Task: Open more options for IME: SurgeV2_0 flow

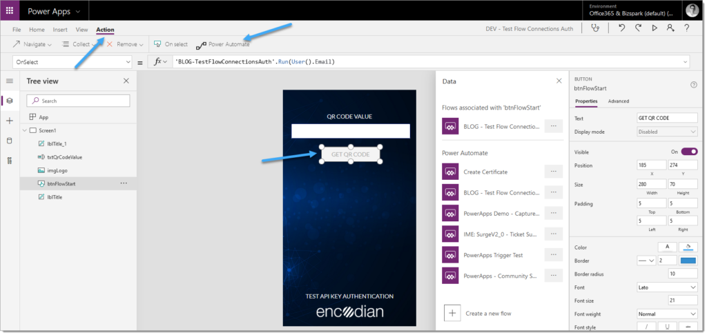Action: (x=554, y=234)
